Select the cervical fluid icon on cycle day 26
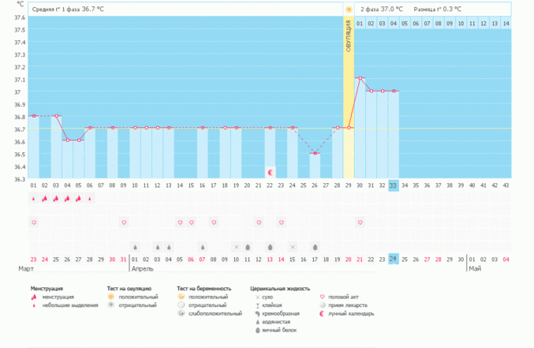Screen dimensions: 534x348 (315, 246)
